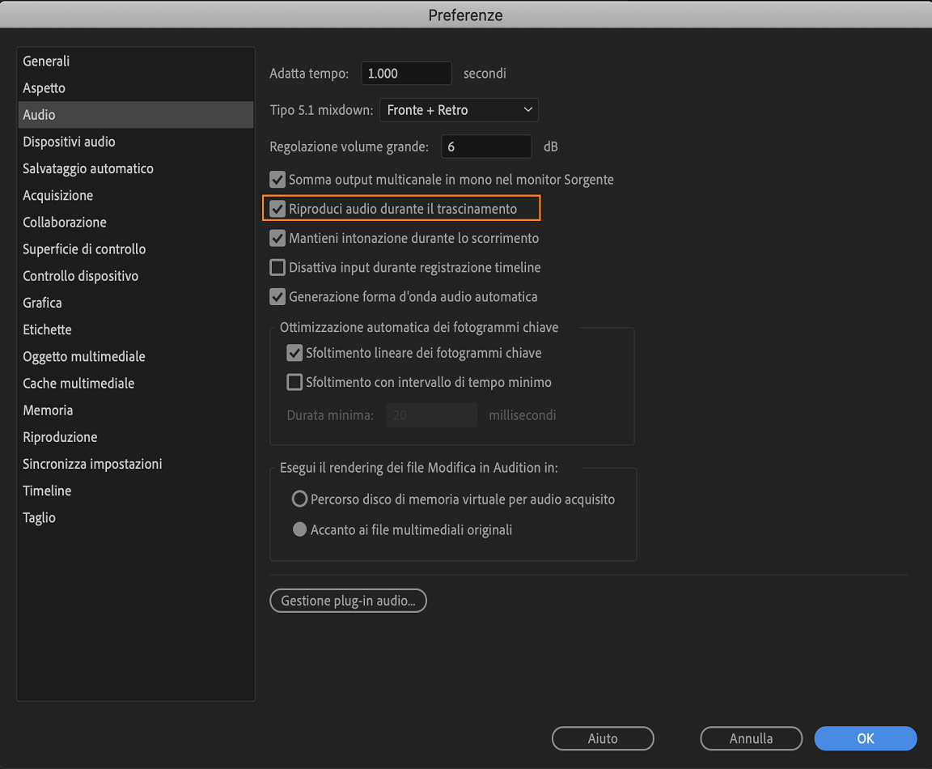932x769 pixels.
Task: Select the Riproduzione category
Action: [60, 436]
